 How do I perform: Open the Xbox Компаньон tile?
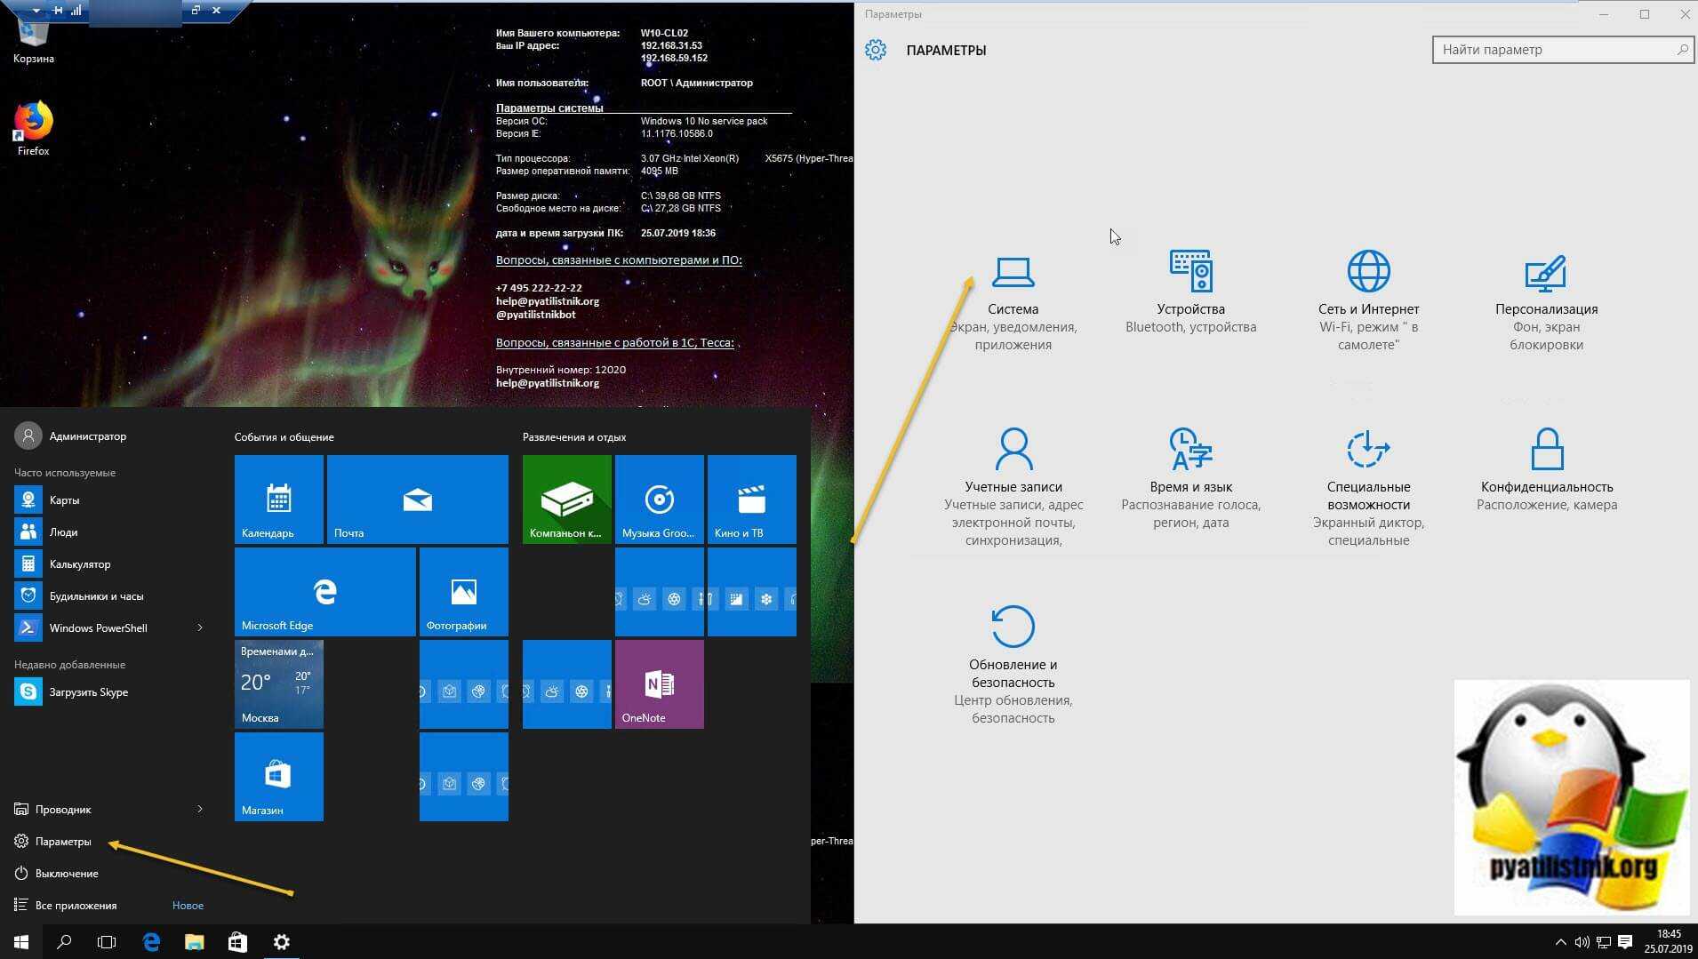tap(567, 499)
